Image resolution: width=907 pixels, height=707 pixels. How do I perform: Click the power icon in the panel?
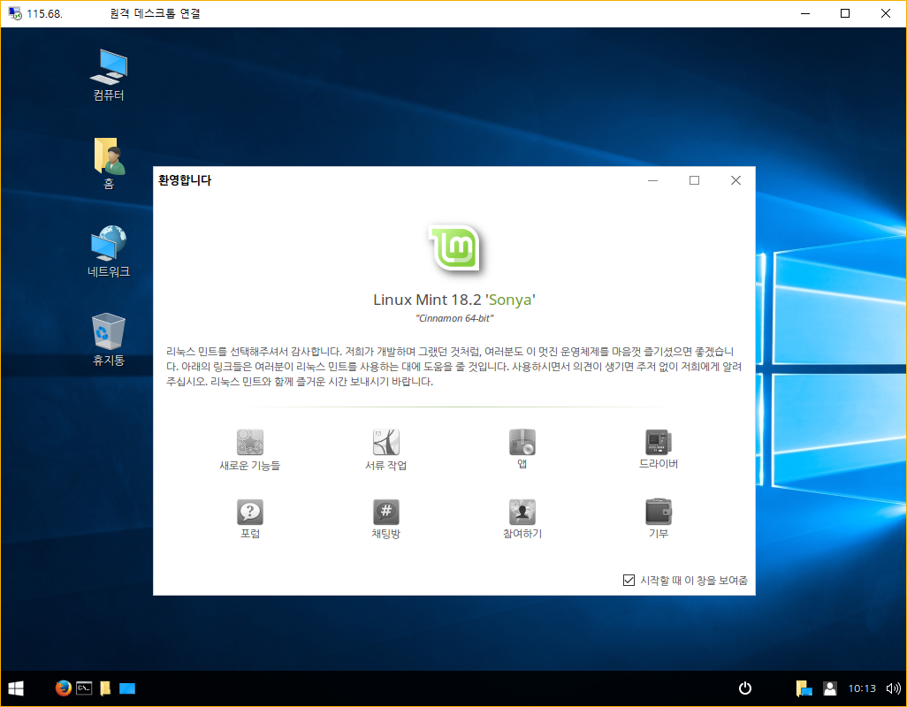click(x=745, y=688)
